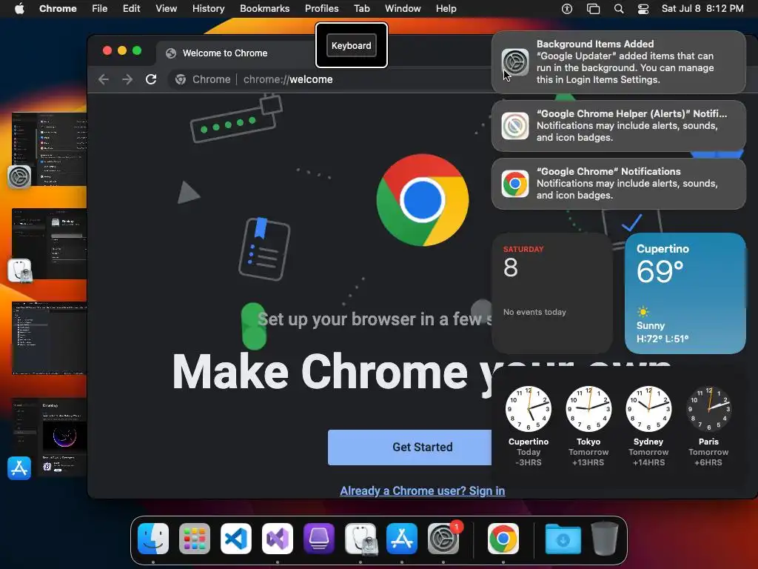Go forward in Chrome

[x=127, y=79]
